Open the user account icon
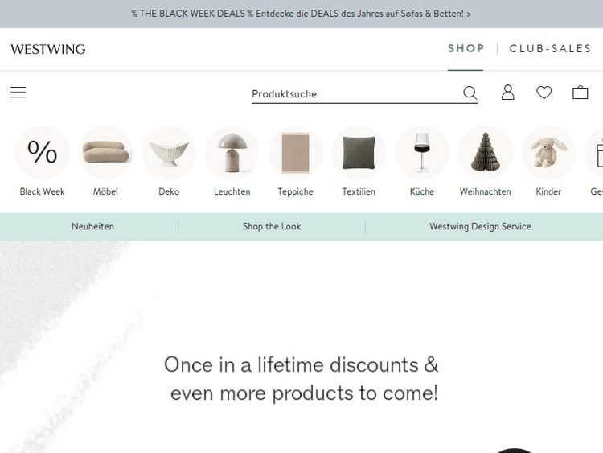 507,93
